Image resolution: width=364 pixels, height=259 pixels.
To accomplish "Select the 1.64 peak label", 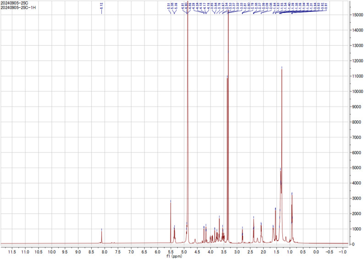I will tap(274, 6).
